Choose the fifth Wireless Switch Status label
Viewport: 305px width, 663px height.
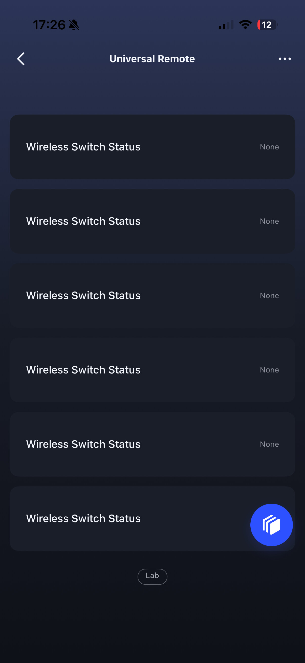83,444
